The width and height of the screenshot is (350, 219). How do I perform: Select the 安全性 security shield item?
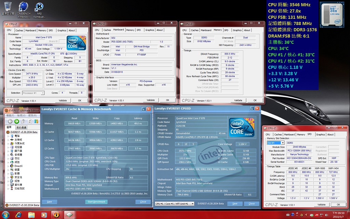(16, 177)
